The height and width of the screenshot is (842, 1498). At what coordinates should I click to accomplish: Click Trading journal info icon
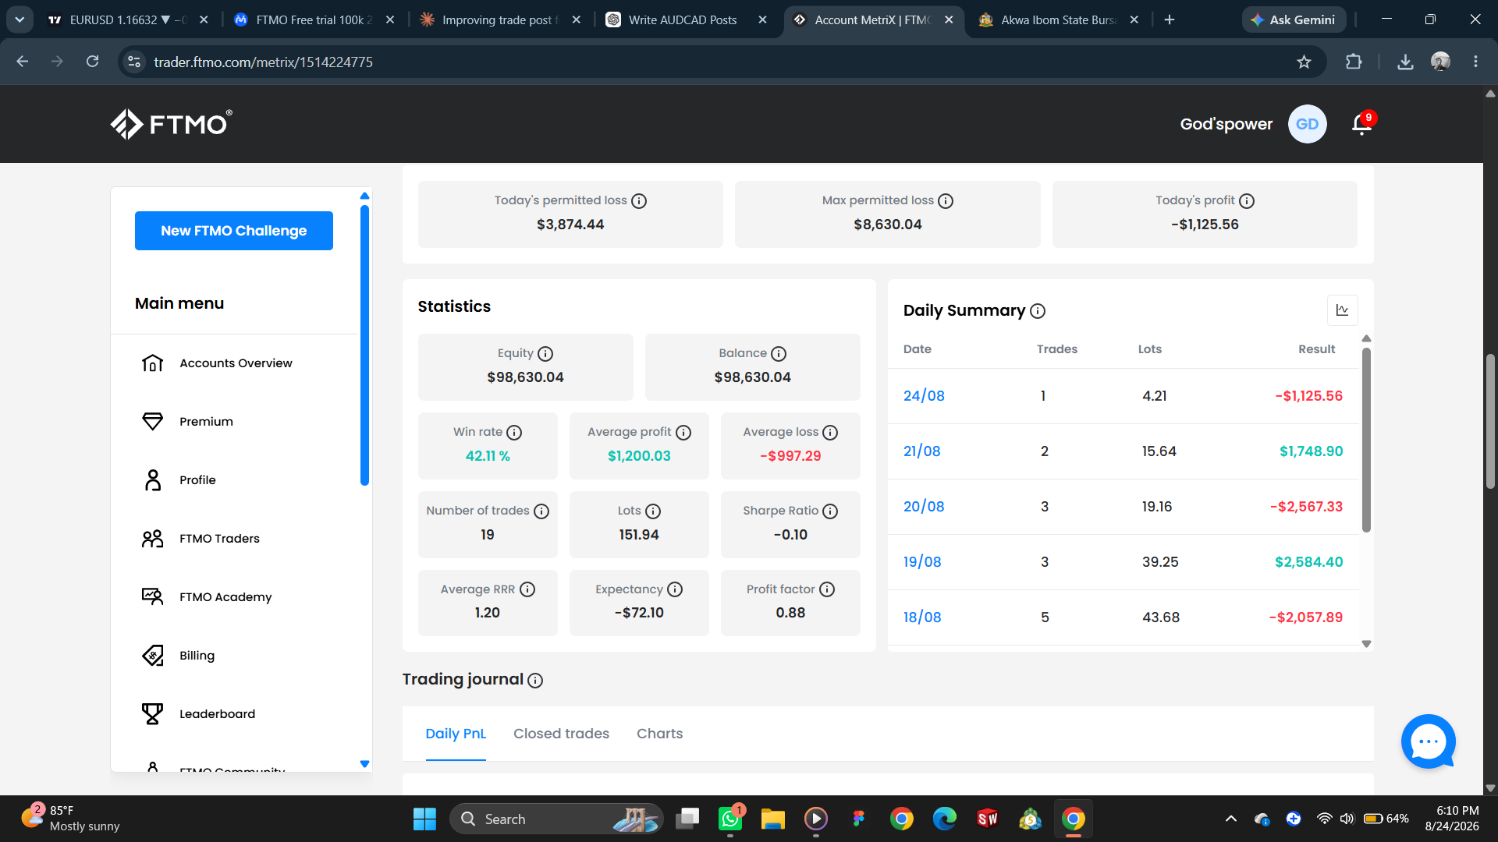point(535,681)
